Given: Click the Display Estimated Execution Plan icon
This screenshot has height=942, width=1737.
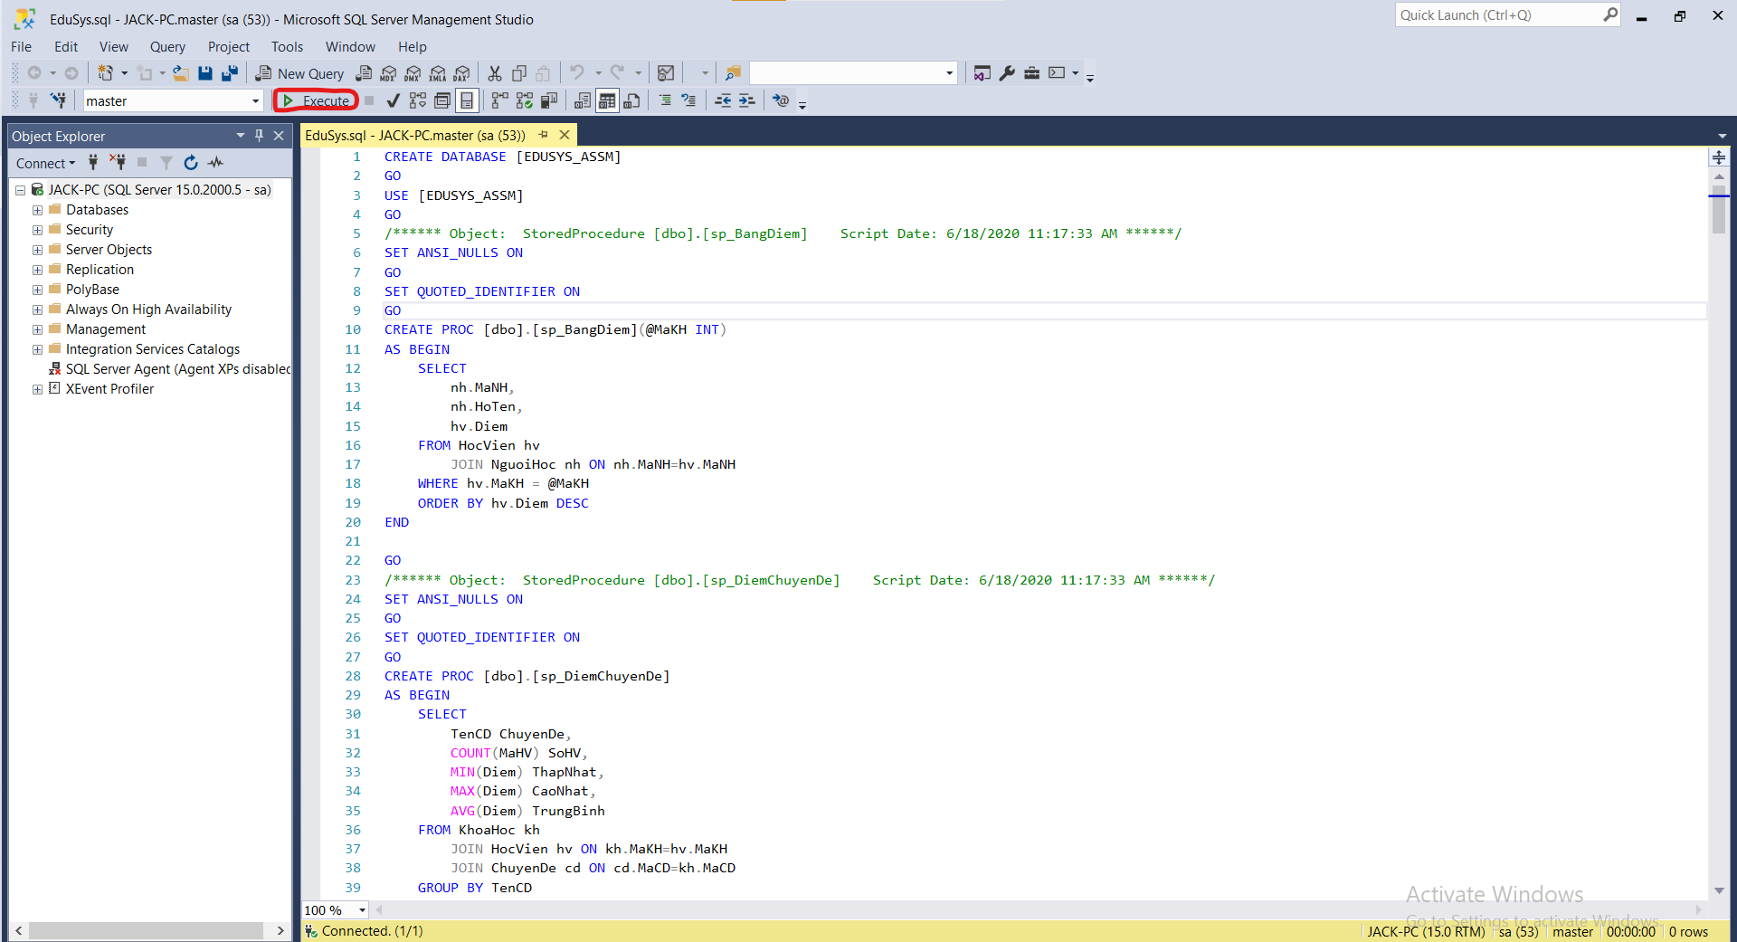Looking at the screenshot, I should click(x=417, y=100).
